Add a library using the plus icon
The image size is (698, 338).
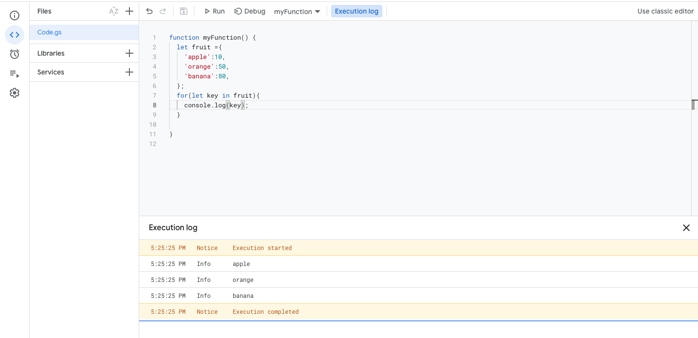point(129,53)
